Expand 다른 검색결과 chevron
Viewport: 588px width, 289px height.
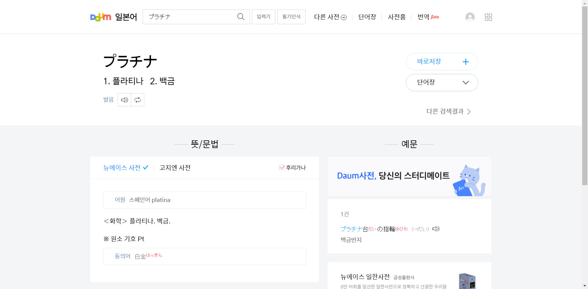(469, 112)
